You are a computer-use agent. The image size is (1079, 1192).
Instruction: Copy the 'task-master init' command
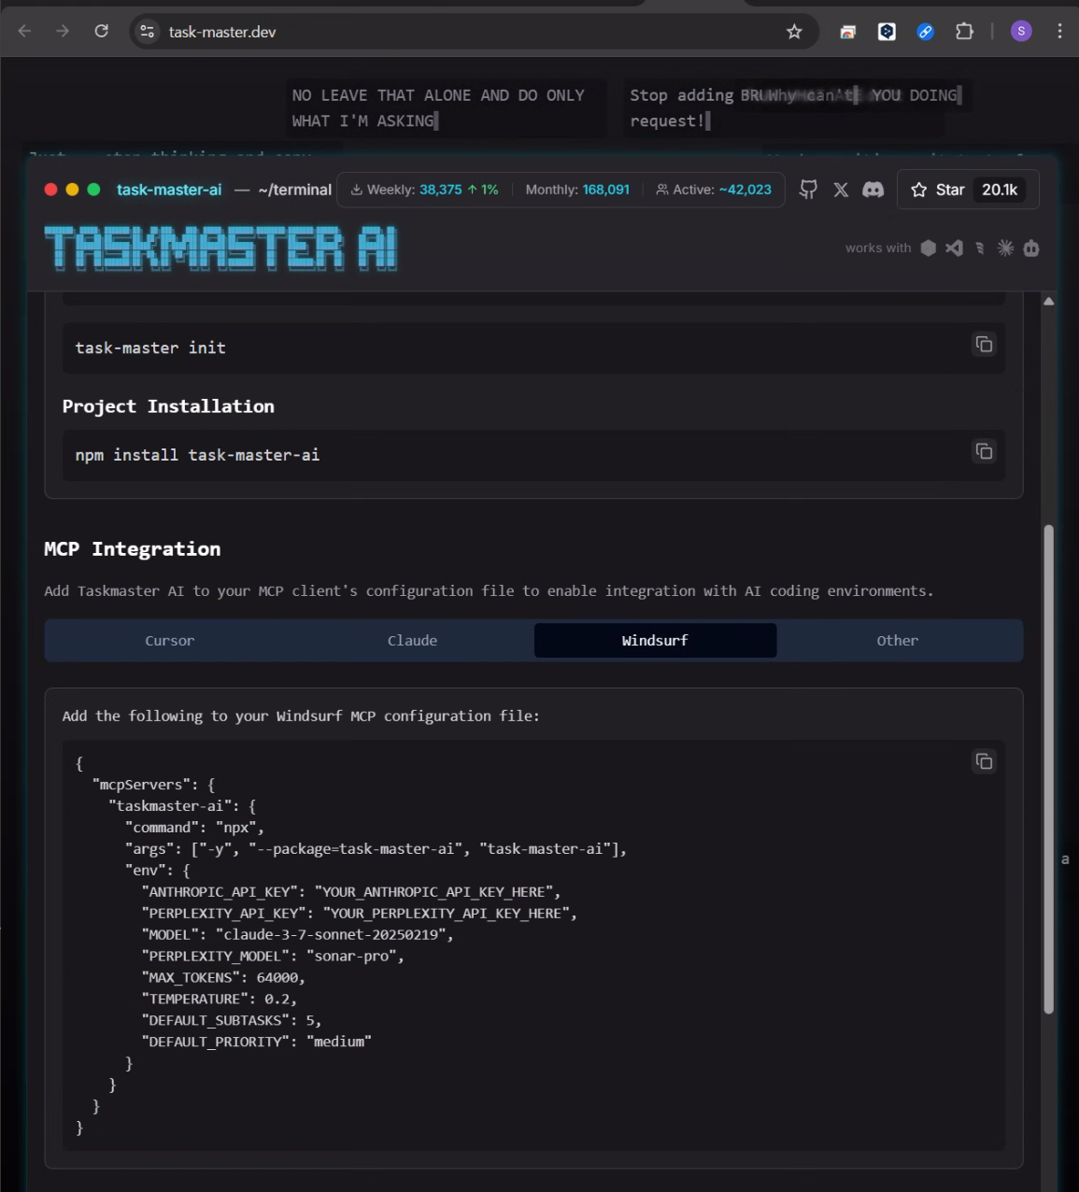984,344
